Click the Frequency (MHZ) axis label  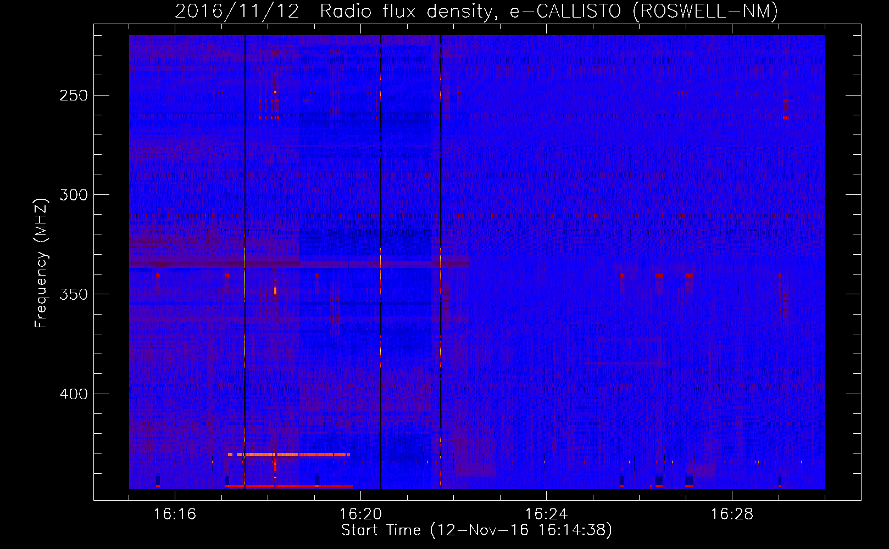[41, 264]
